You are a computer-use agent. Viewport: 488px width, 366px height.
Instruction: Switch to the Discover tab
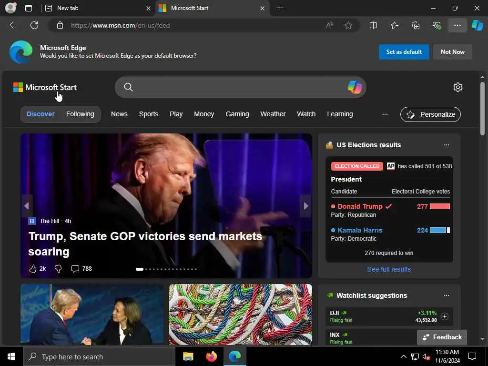coord(41,114)
